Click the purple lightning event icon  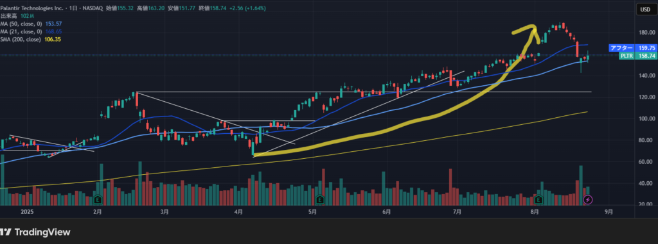click(588, 200)
